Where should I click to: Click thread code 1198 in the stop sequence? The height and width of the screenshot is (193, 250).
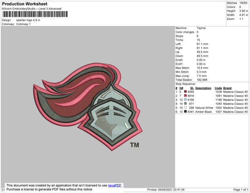tap(219, 100)
